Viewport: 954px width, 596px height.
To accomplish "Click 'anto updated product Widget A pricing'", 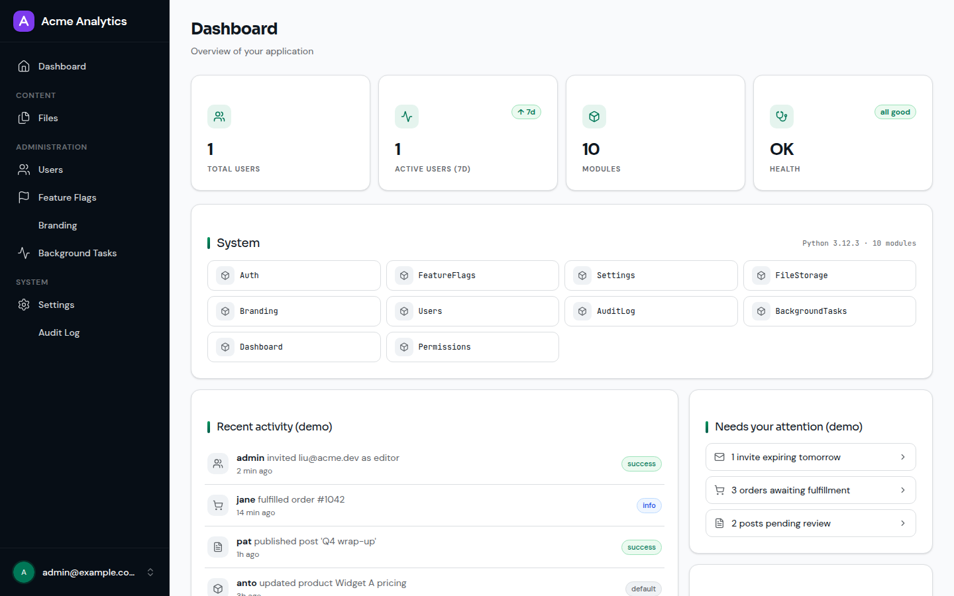I will (321, 583).
